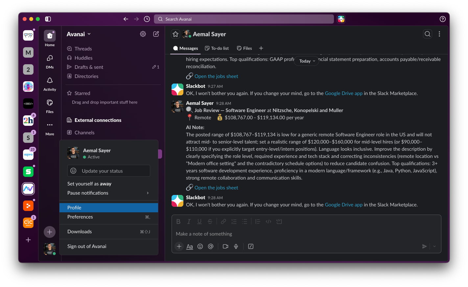468x287 pixels.
Task: Add a new tab with plus icon
Action: click(261, 48)
